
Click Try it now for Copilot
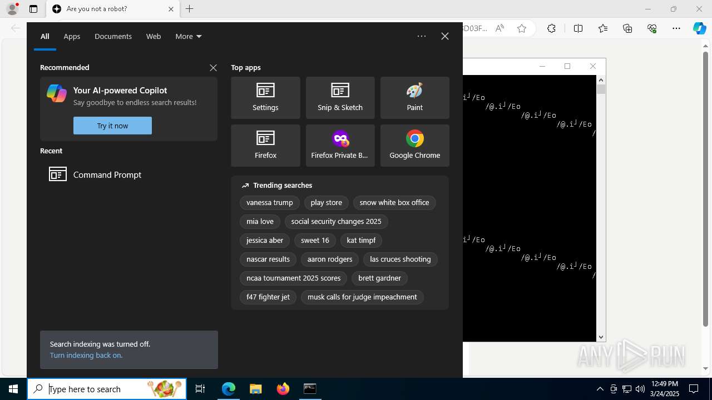[112, 126]
